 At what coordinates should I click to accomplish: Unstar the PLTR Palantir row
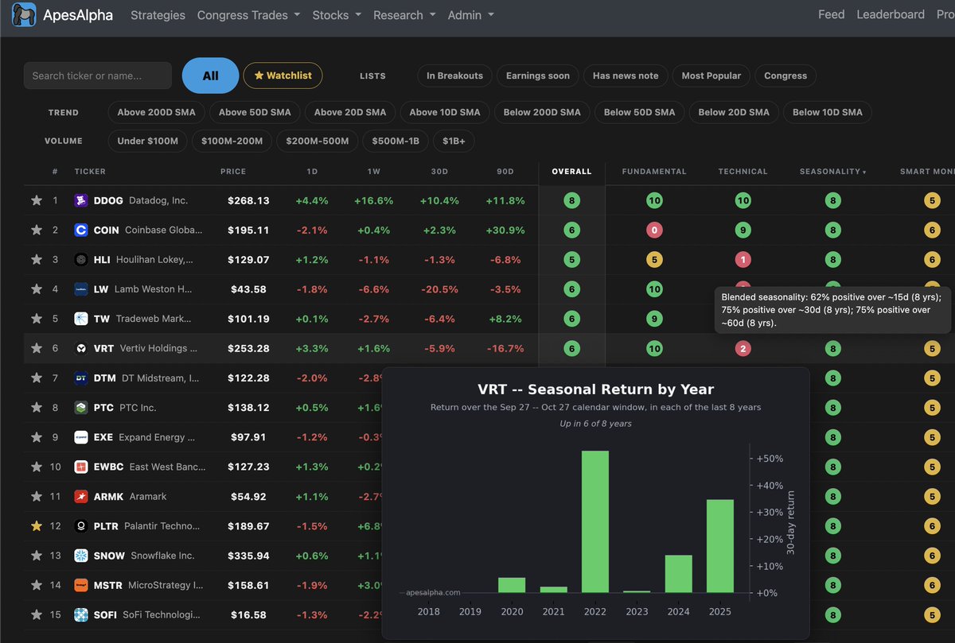(x=36, y=526)
